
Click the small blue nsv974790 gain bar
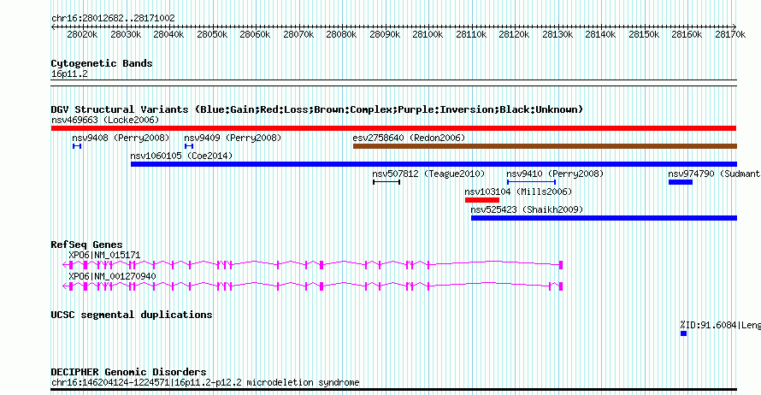(x=681, y=182)
